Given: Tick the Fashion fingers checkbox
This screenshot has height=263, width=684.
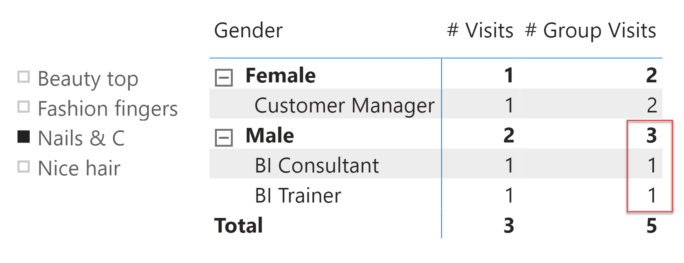Looking at the screenshot, I should point(24,107).
